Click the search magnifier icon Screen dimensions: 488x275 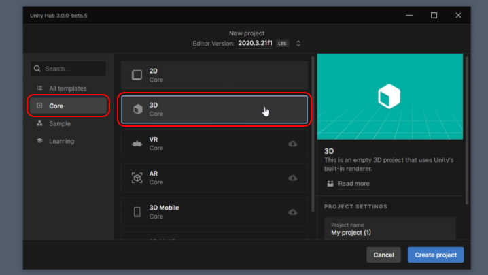(x=37, y=69)
